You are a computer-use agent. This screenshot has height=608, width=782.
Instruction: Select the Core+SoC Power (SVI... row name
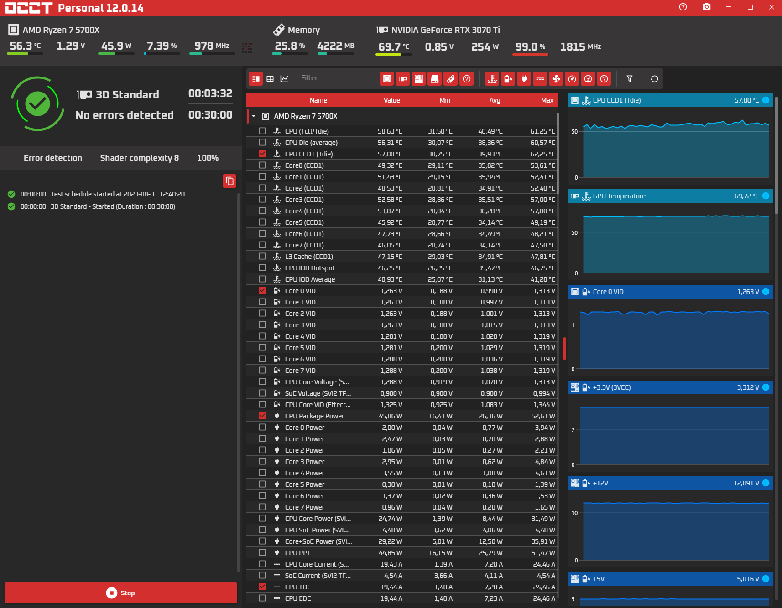[x=318, y=541]
